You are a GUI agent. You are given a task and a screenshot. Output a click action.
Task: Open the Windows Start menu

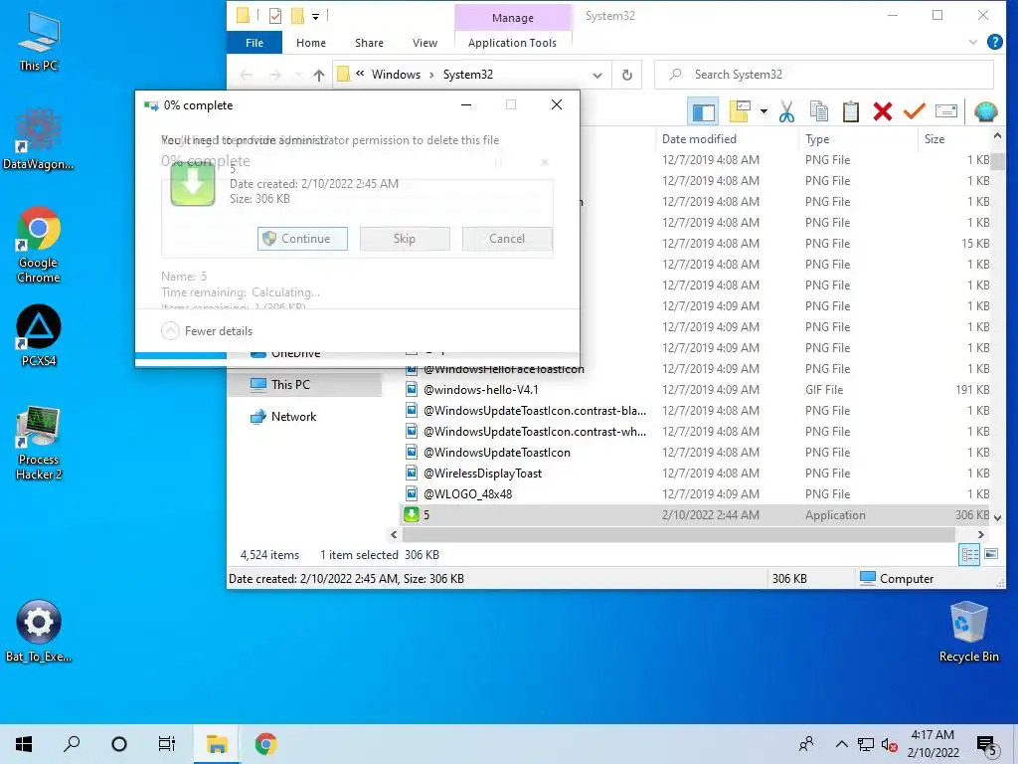coord(24,744)
